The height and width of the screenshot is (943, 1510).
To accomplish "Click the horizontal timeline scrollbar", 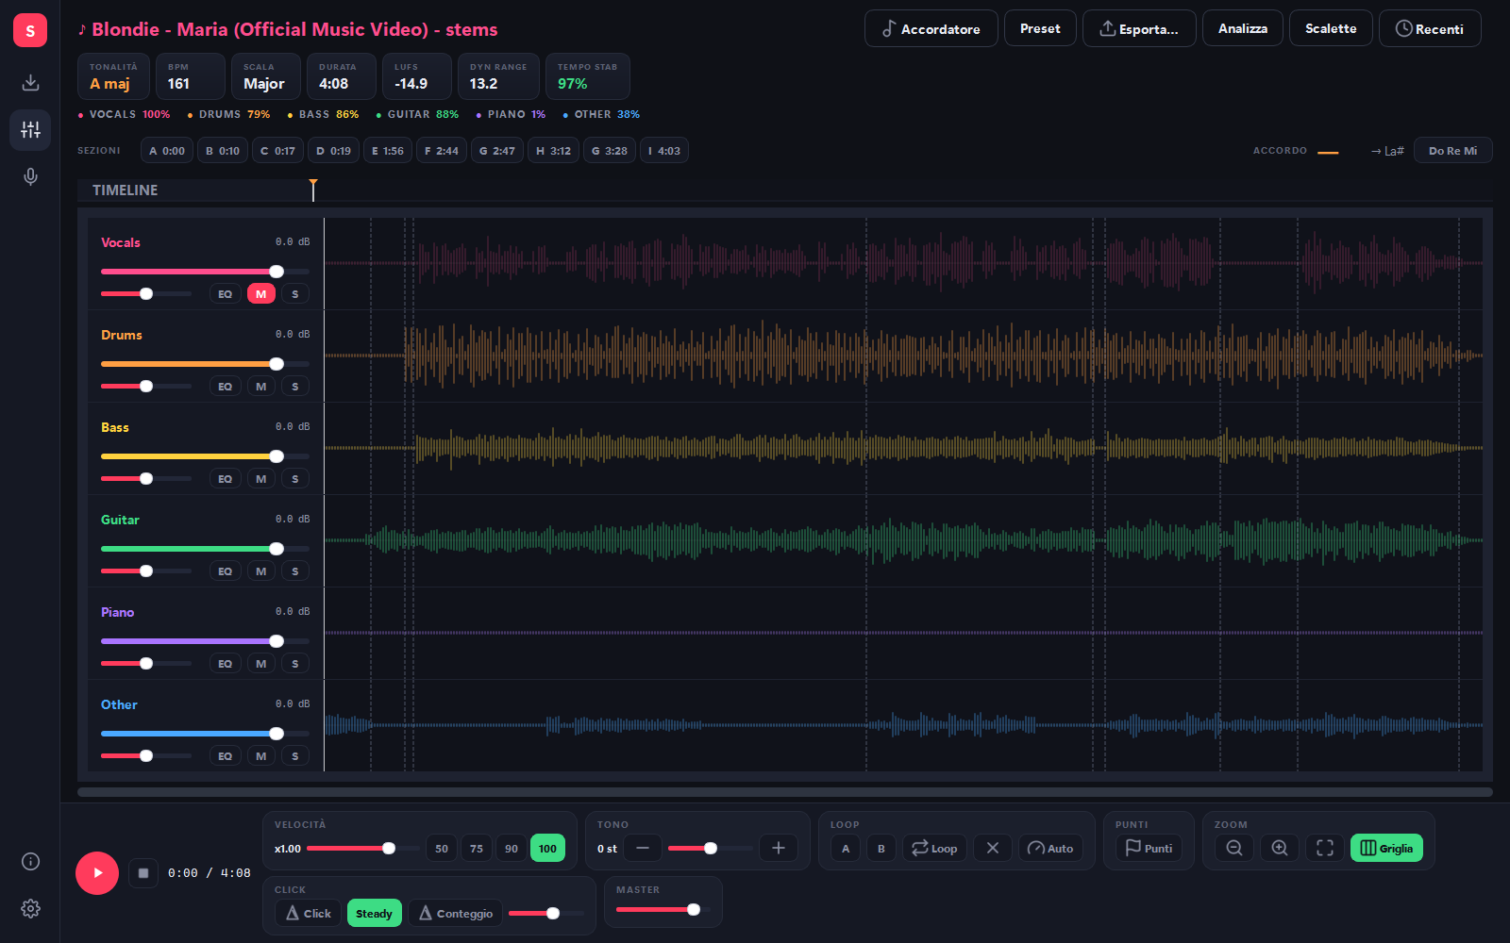I will (x=785, y=792).
